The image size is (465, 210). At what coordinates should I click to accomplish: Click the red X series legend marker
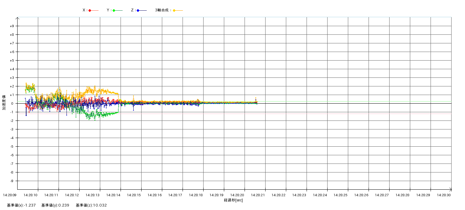90,10
